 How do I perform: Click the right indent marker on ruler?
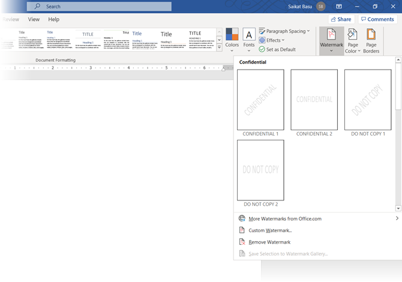pos(223,69)
